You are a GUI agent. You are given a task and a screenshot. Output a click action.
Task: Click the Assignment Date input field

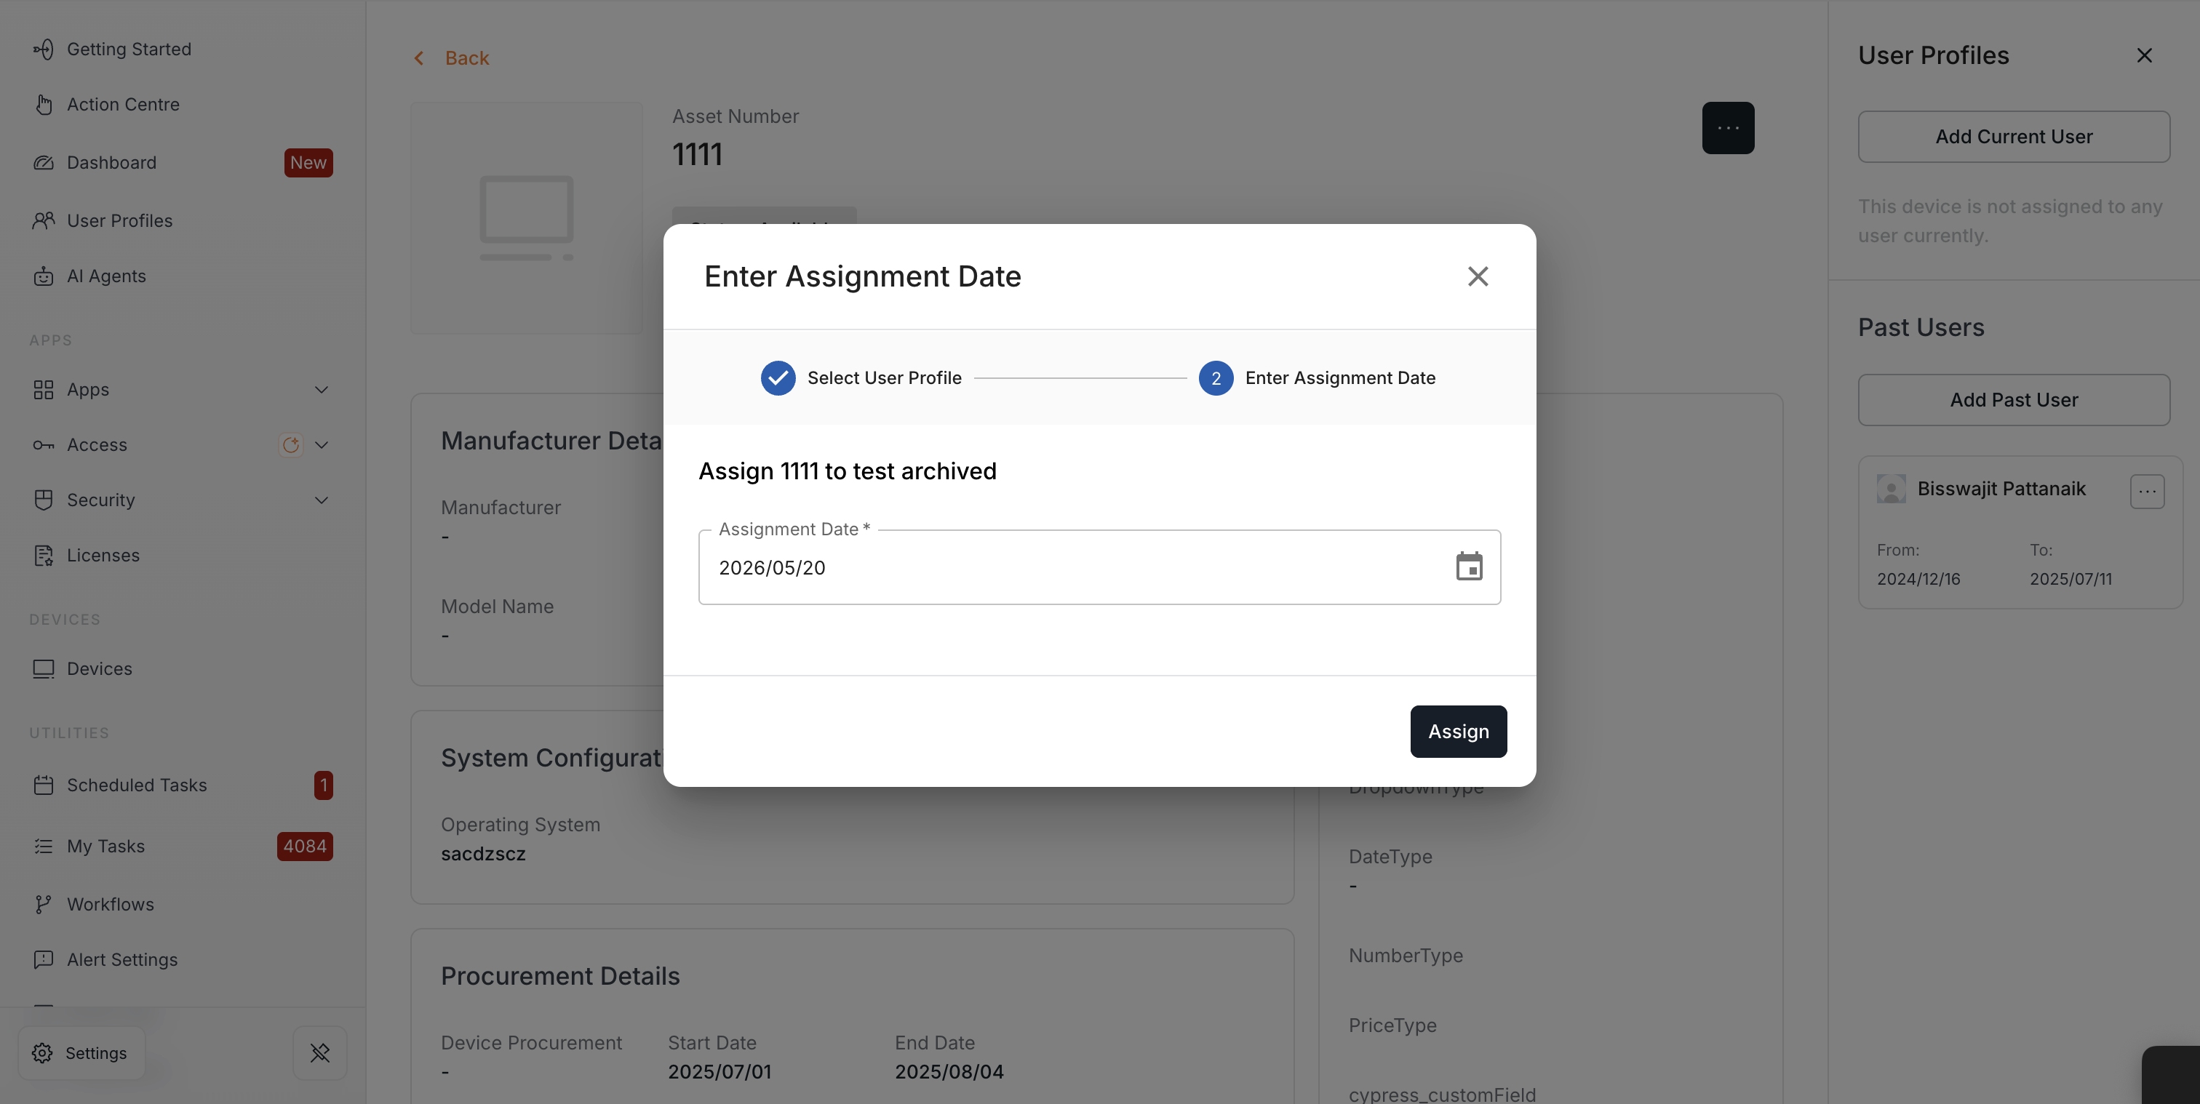[1099, 567]
